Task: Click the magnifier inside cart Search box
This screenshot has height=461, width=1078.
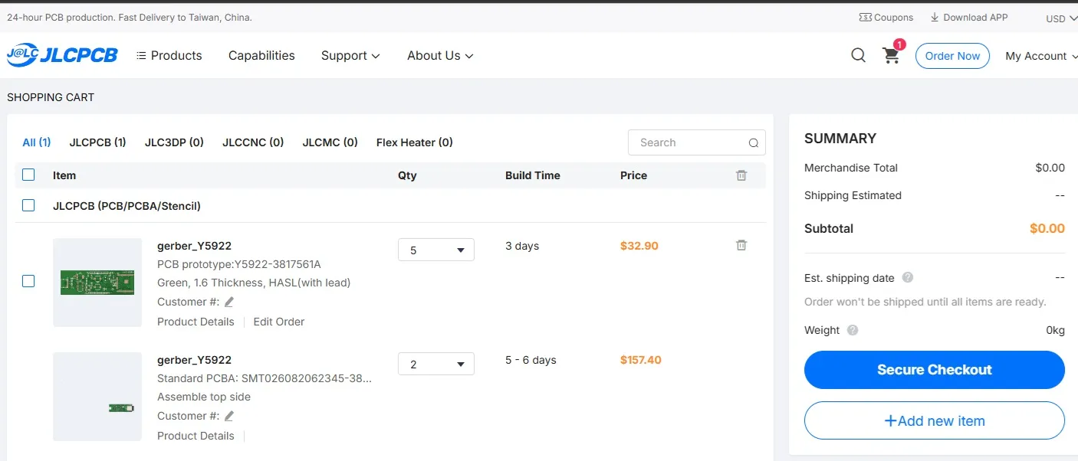Action: click(754, 142)
